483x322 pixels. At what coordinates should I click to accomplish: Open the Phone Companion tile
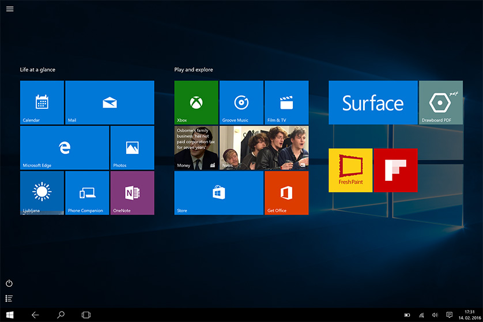pyautogui.click(x=87, y=193)
